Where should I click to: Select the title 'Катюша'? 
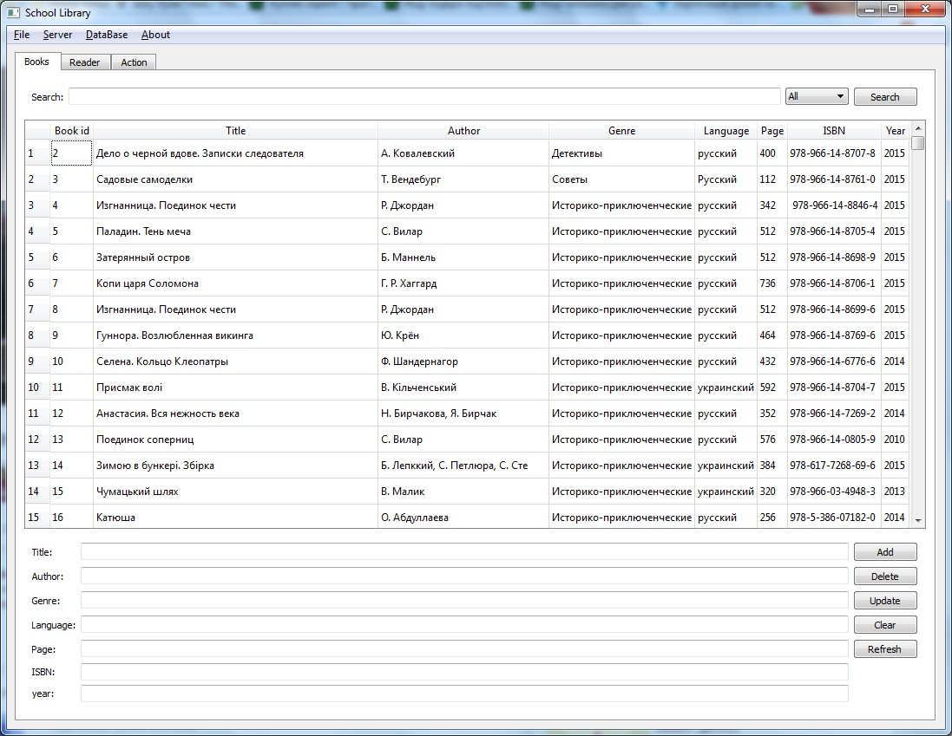pyautogui.click(x=235, y=518)
